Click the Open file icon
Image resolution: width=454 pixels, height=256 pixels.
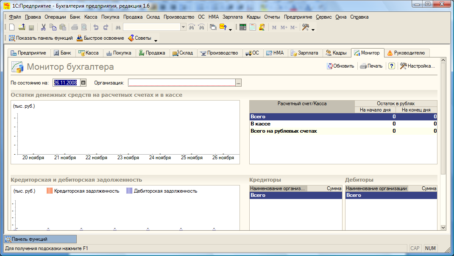point(22,27)
